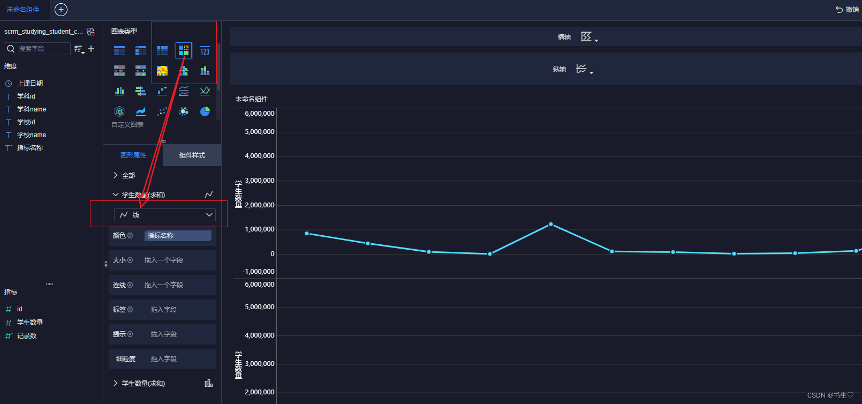Select the detail table chart type

pyautogui.click(x=162, y=51)
